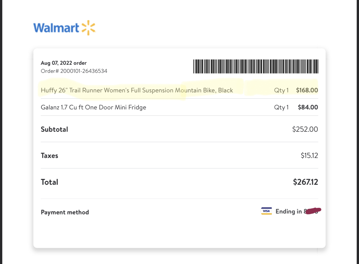Select the Galanz Mini Fridge item name
Screen dimensions: 359x264
point(93,107)
